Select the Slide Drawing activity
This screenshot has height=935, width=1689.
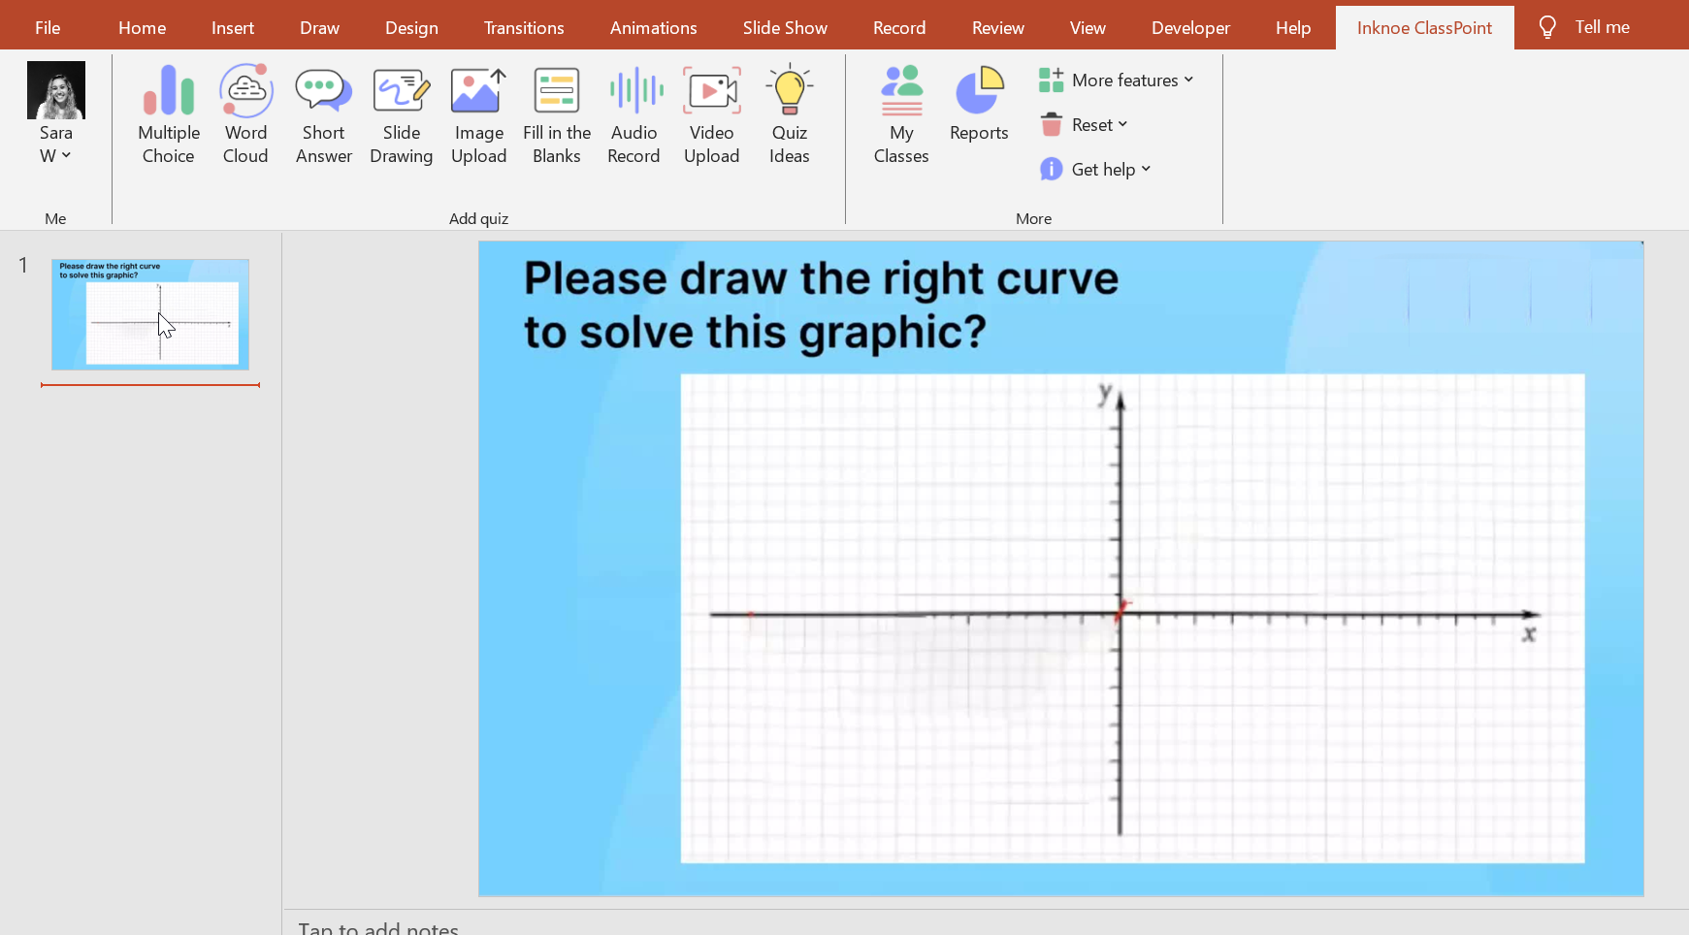pyautogui.click(x=401, y=114)
